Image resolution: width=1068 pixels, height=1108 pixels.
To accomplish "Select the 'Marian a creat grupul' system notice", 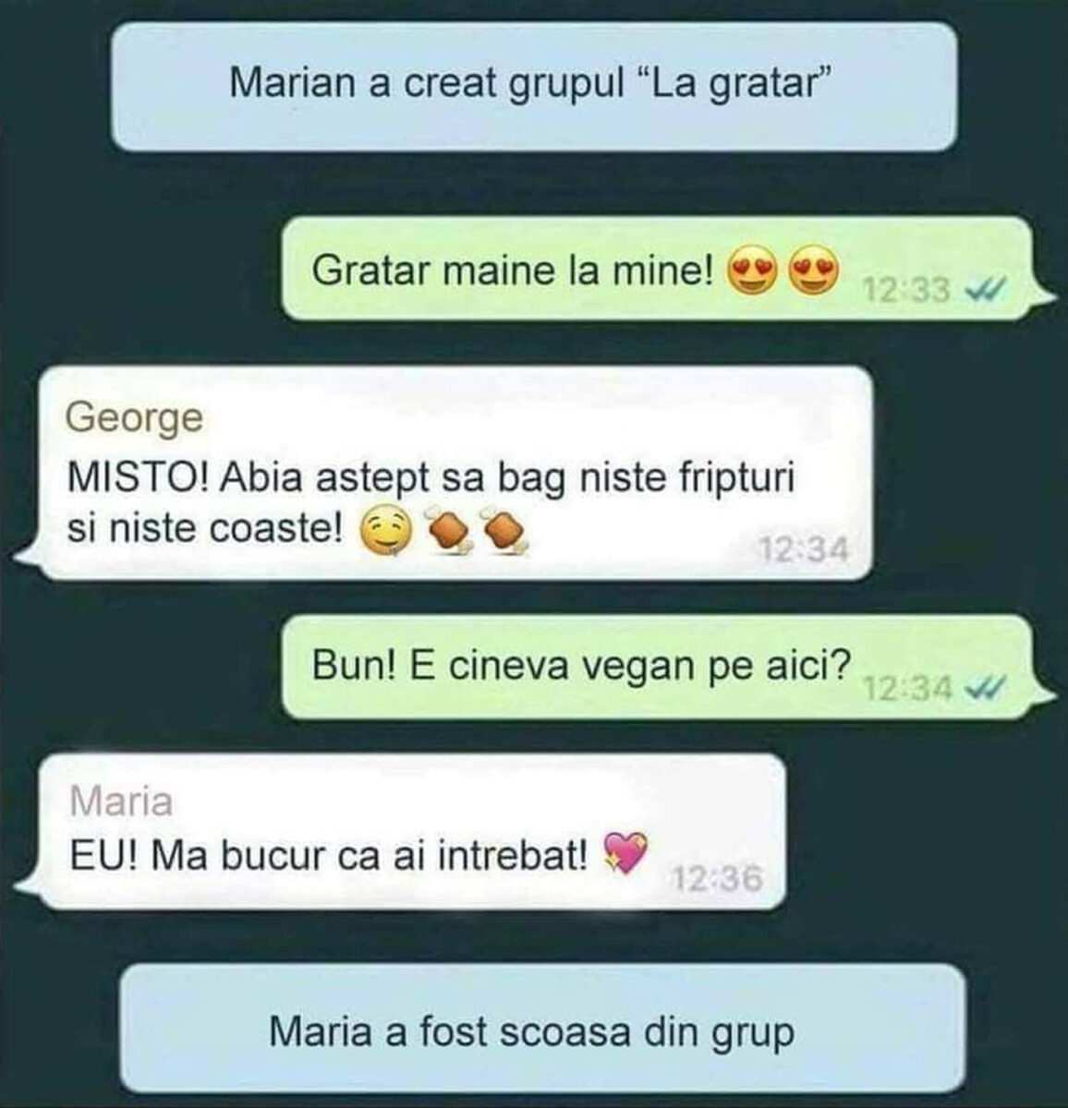I will click(x=534, y=86).
